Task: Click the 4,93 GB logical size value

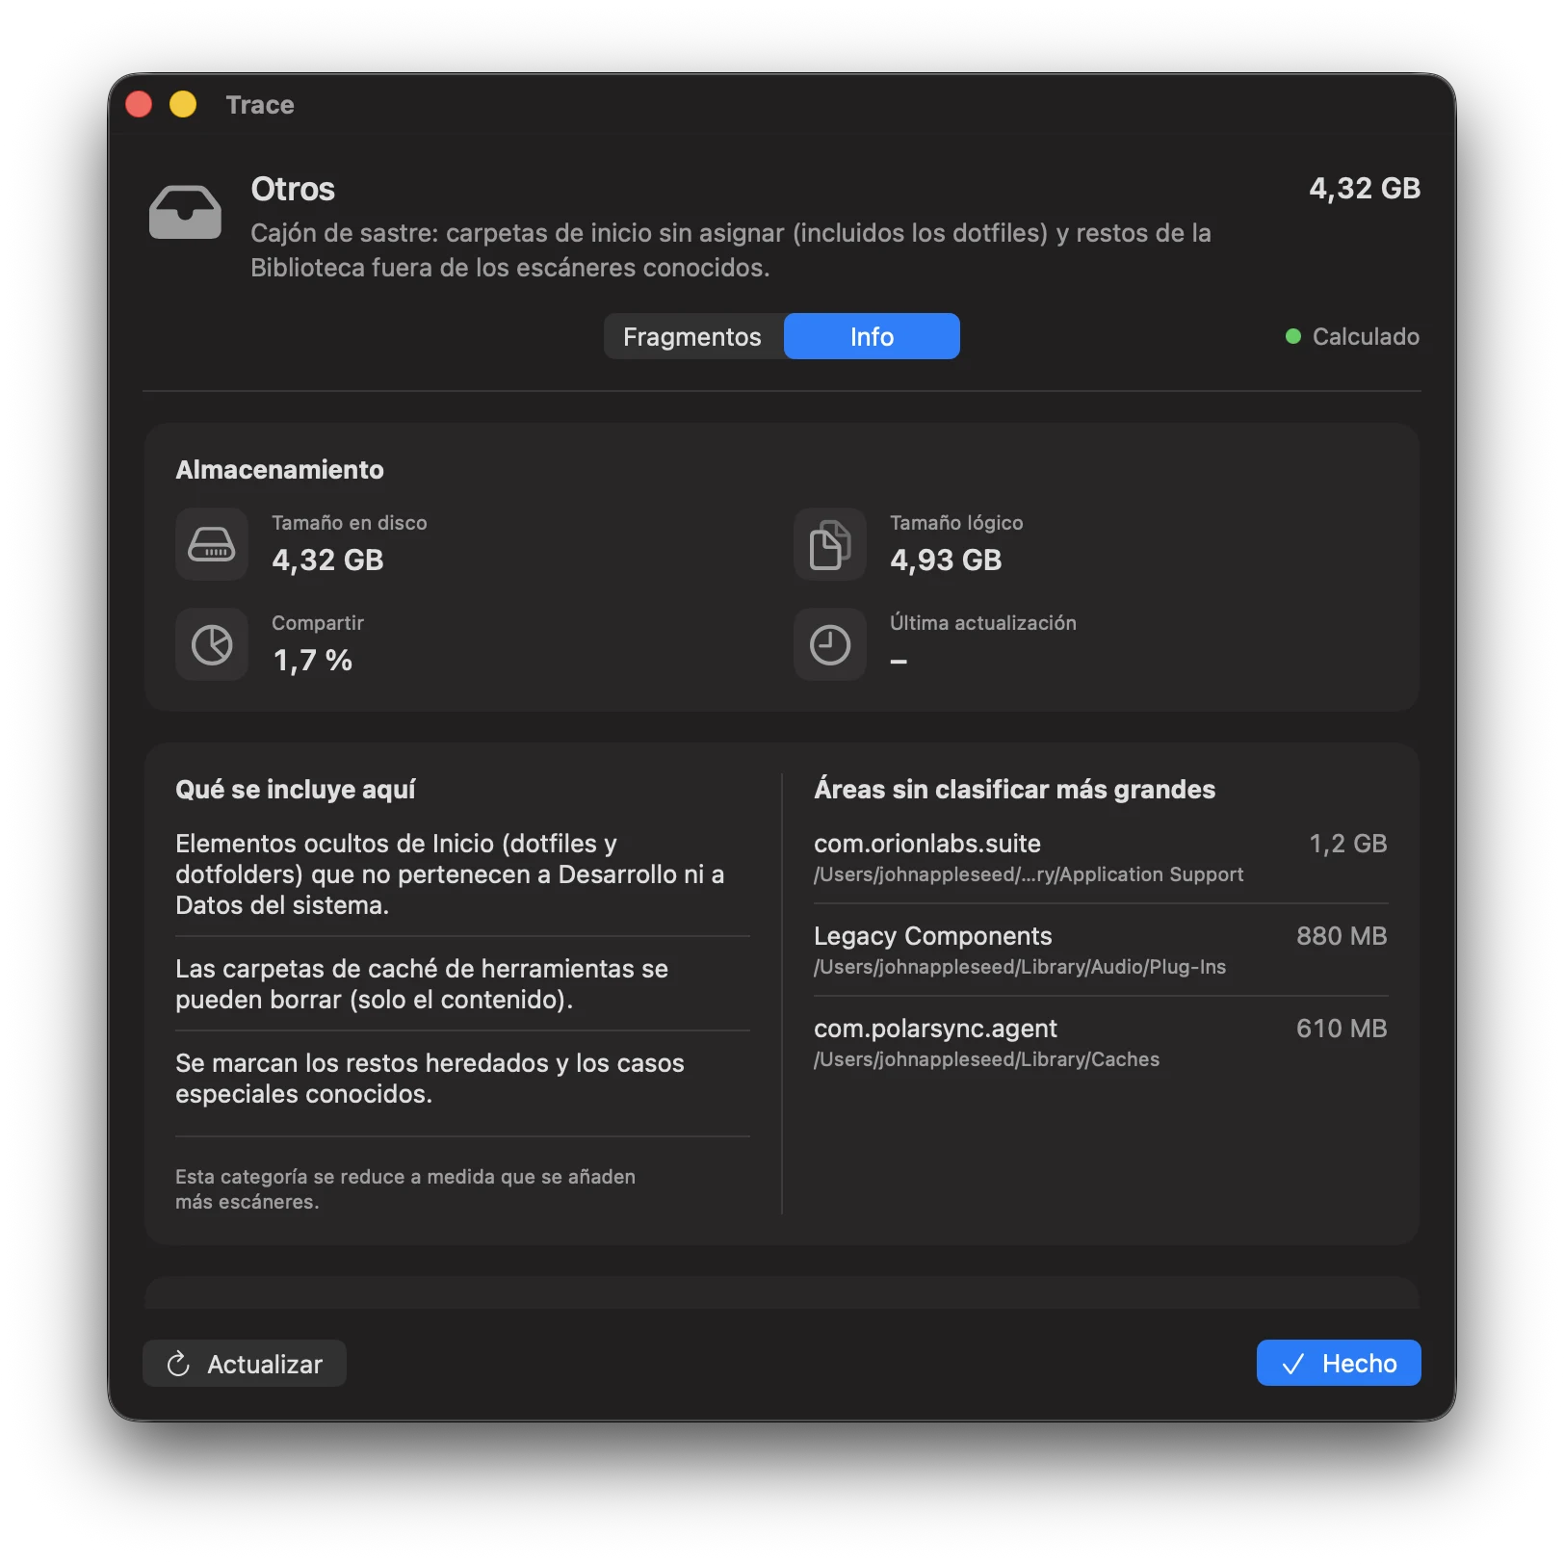Action: pos(946,560)
